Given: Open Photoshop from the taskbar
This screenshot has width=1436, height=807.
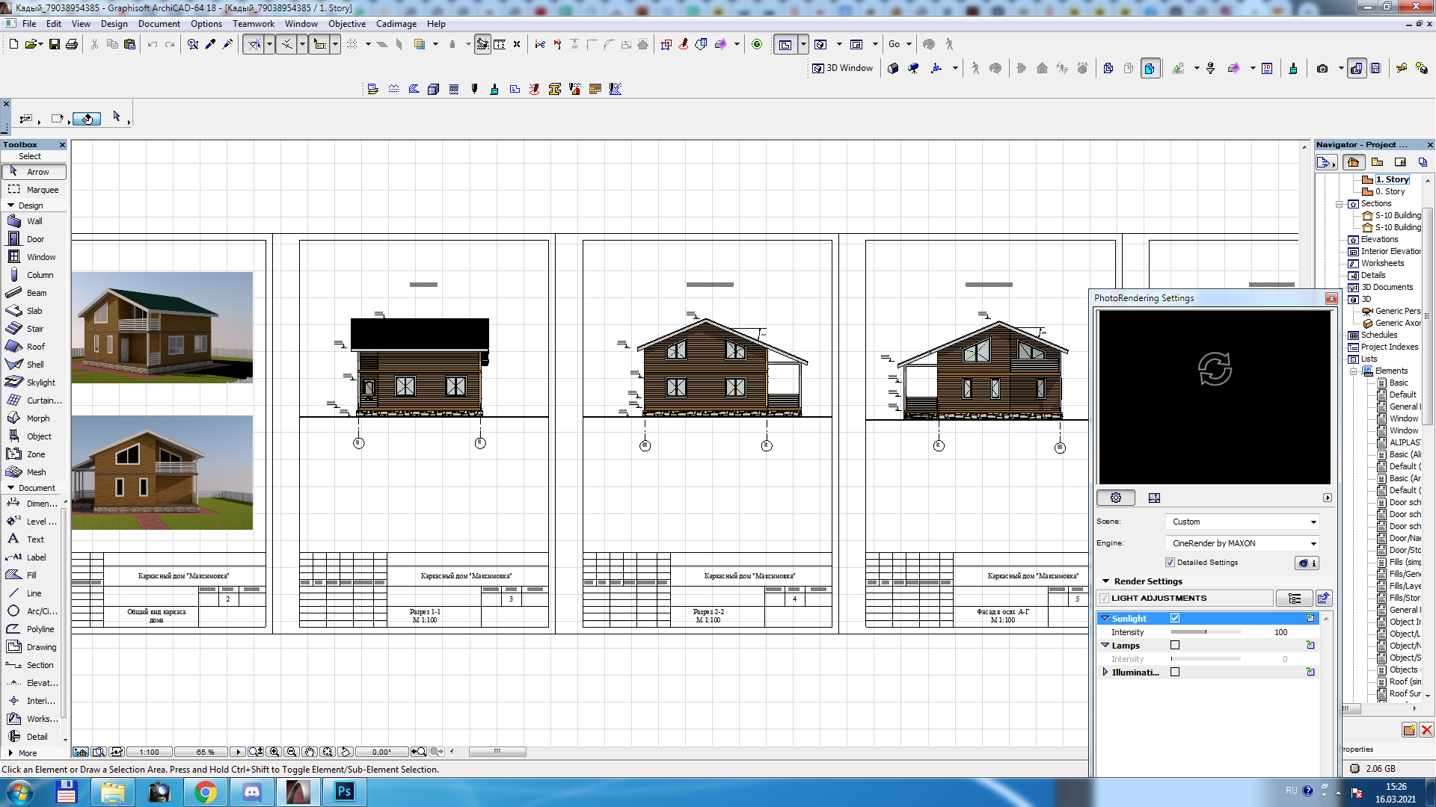Looking at the screenshot, I should [x=344, y=792].
